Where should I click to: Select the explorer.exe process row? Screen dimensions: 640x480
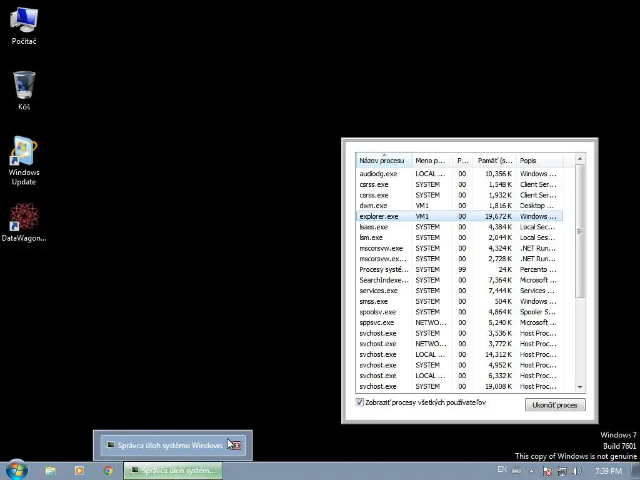[x=459, y=216]
